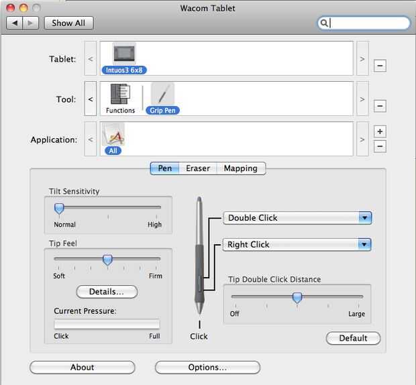Switch to the Pen tab
The width and height of the screenshot is (416, 385).
coord(165,168)
